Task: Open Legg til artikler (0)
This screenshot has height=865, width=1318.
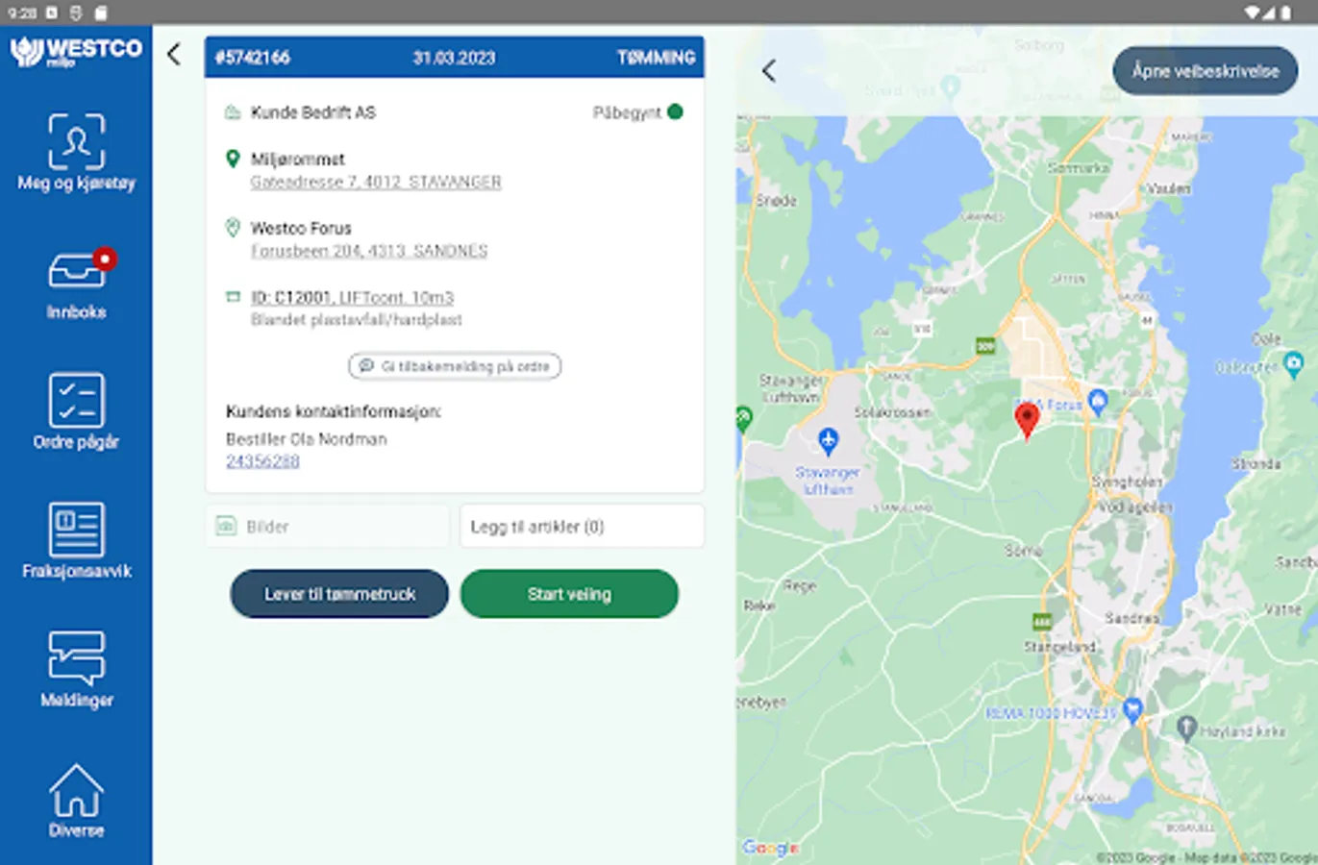Action: tap(582, 527)
